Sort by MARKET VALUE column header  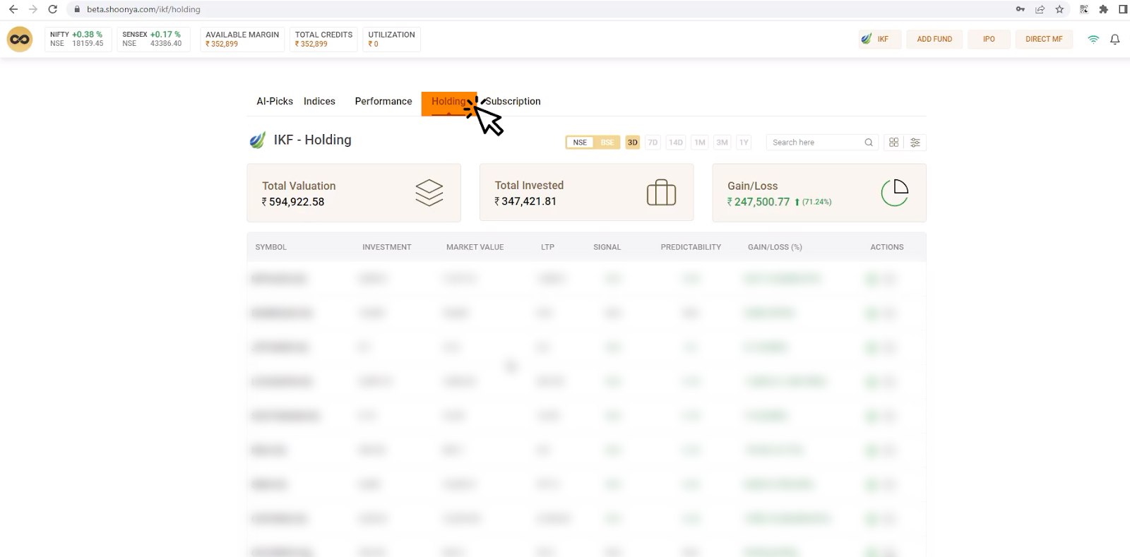click(x=475, y=247)
